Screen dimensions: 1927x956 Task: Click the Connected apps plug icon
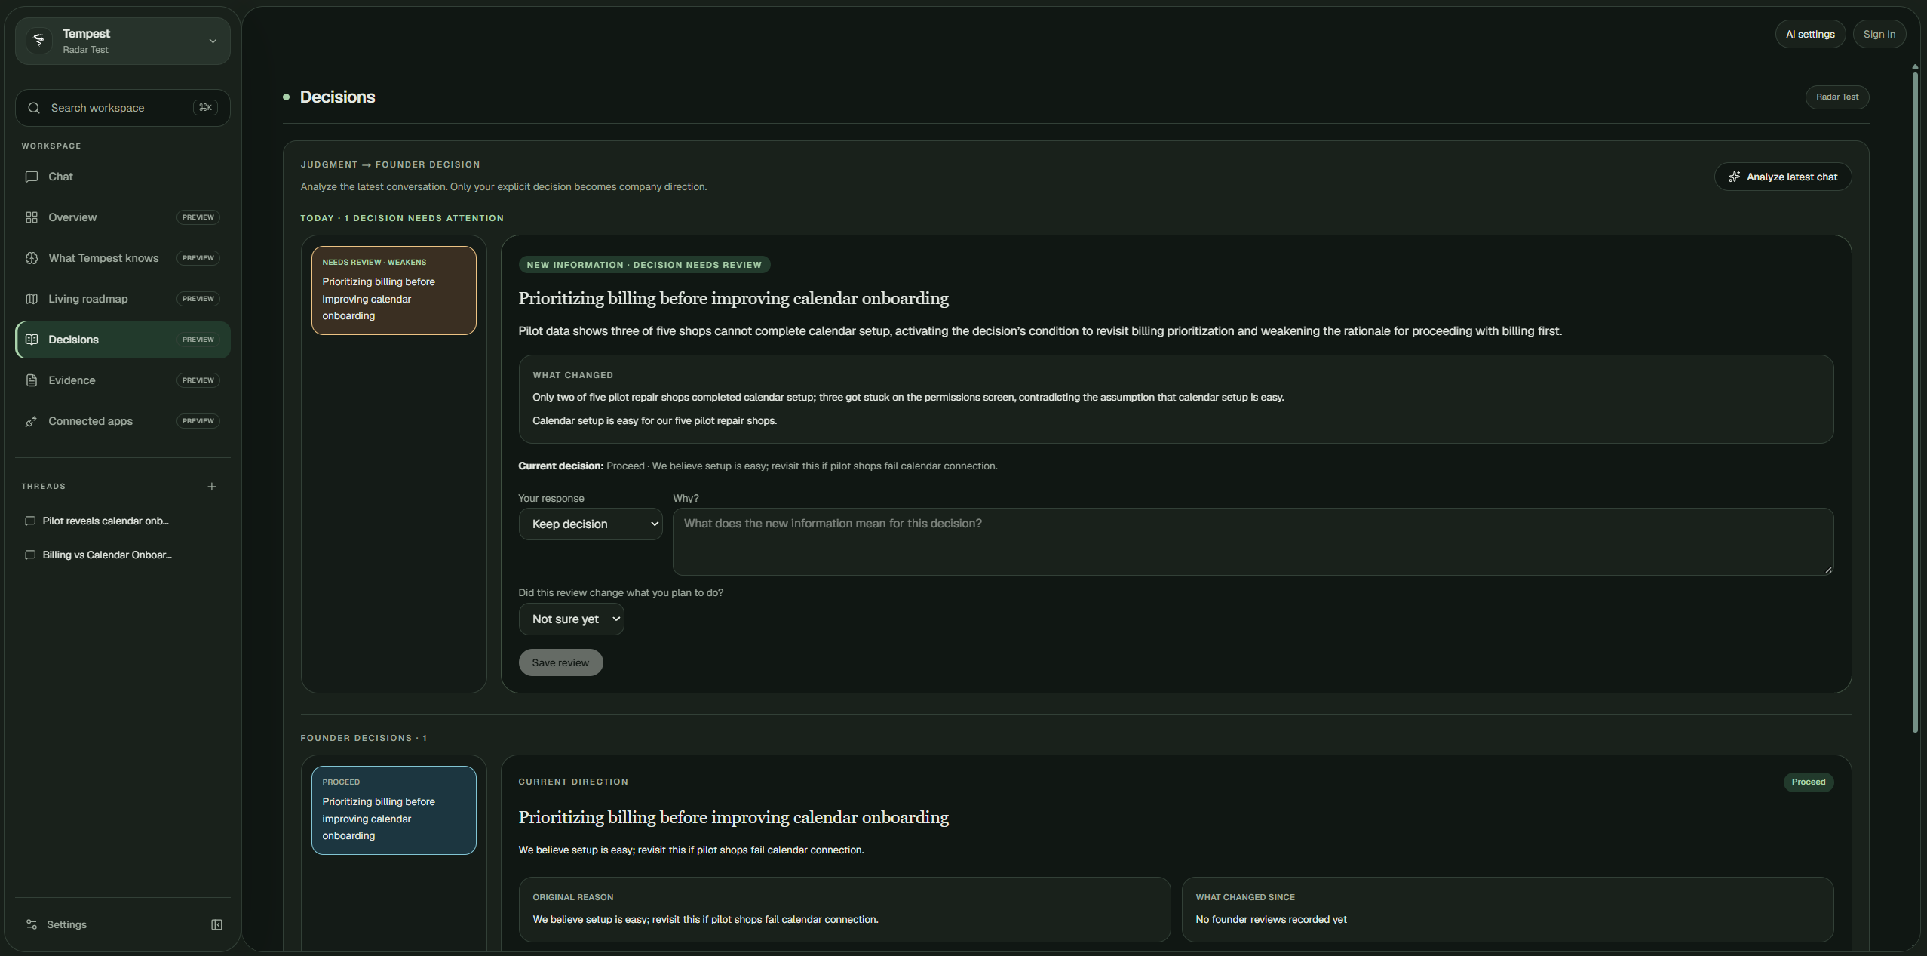coord(32,421)
